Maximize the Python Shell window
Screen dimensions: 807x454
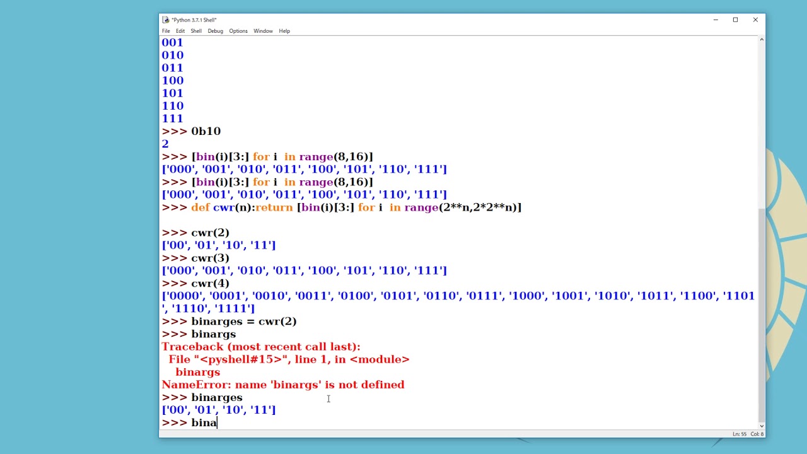pos(735,20)
